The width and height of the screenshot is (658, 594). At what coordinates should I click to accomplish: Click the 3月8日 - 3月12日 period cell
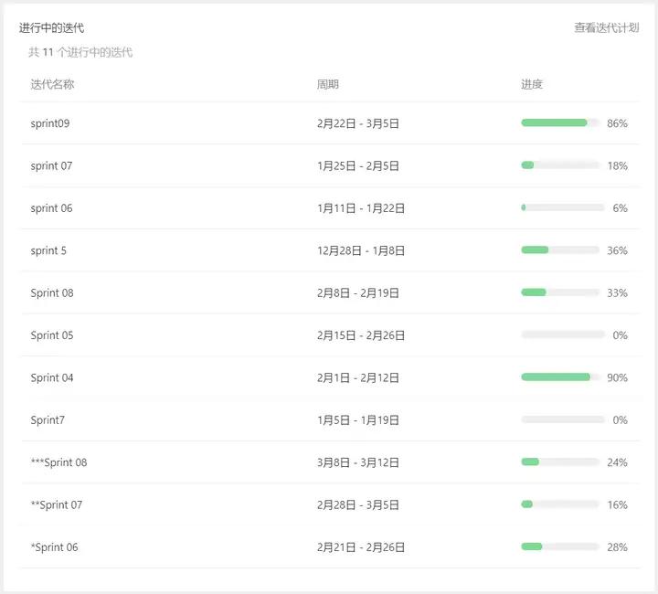358,462
